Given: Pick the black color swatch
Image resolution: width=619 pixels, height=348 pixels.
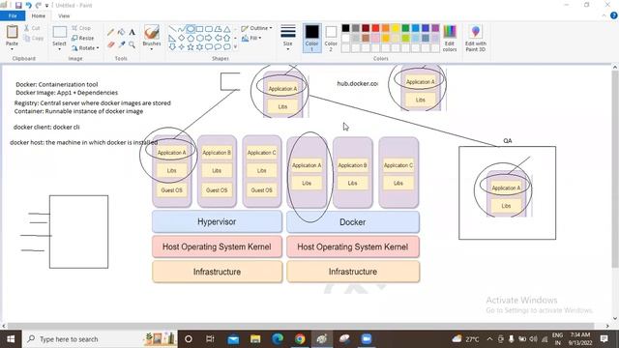Looking at the screenshot, I should tap(346, 28).
